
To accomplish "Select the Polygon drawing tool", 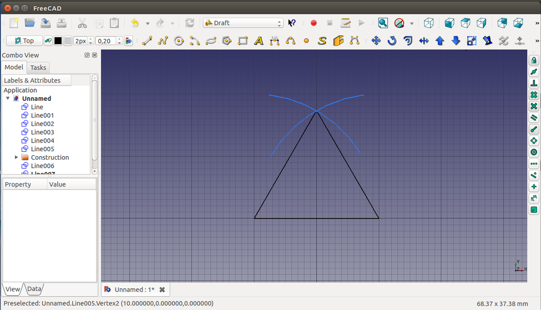I will (x=227, y=41).
